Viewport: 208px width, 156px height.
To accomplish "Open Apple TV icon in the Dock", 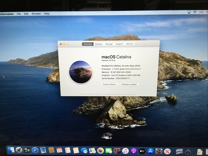I will [142, 151].
